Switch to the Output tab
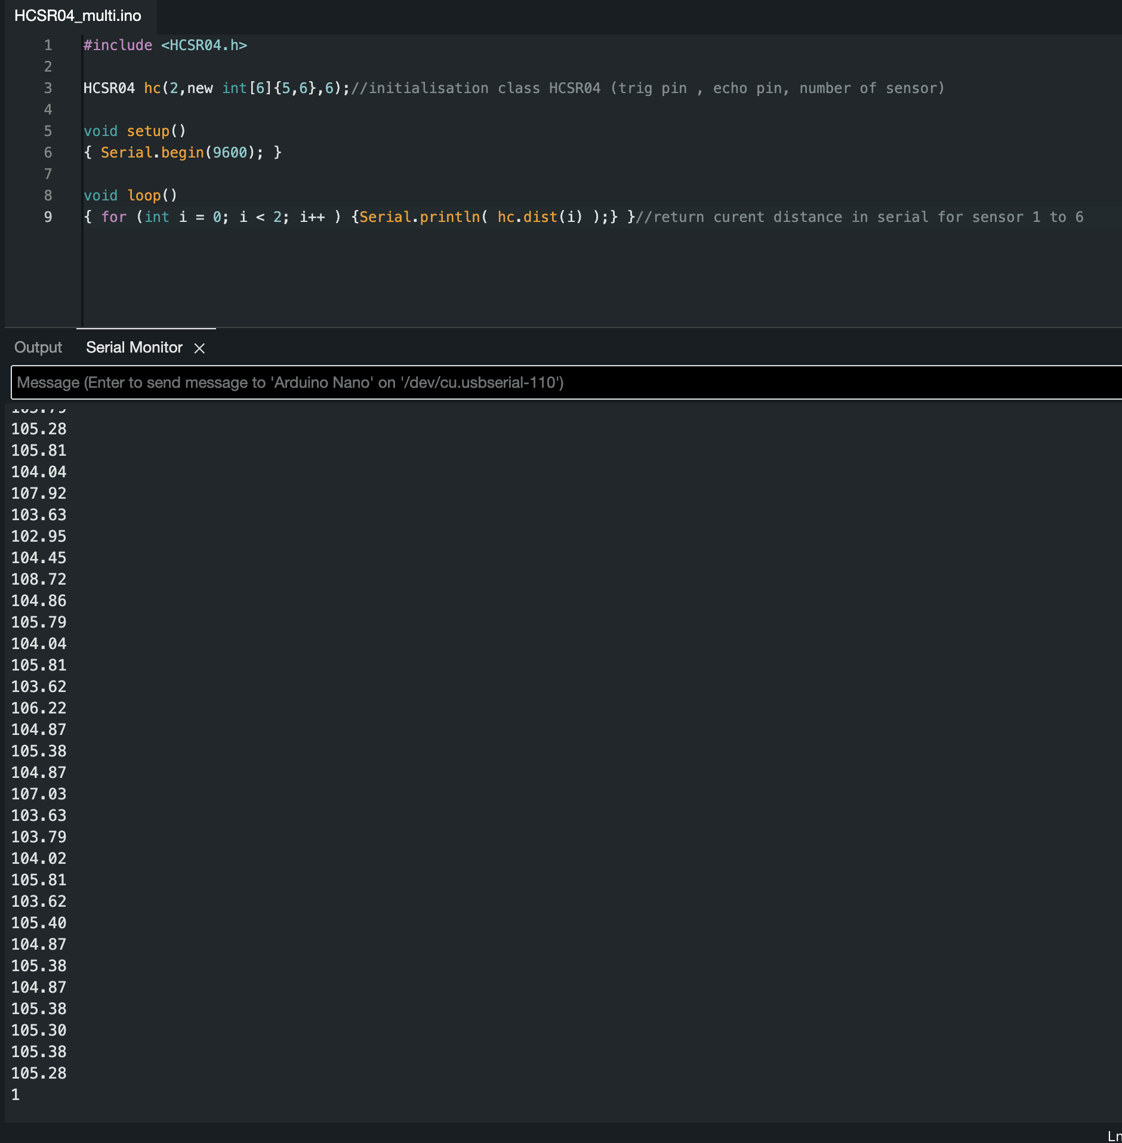 click(x=38, y=347)
